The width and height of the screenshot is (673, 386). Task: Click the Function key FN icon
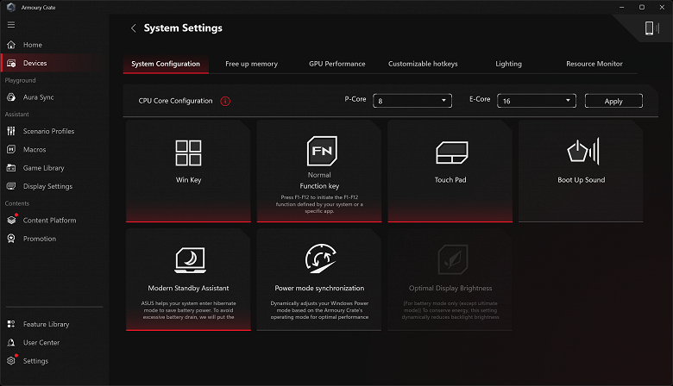[x=319, y=151]
